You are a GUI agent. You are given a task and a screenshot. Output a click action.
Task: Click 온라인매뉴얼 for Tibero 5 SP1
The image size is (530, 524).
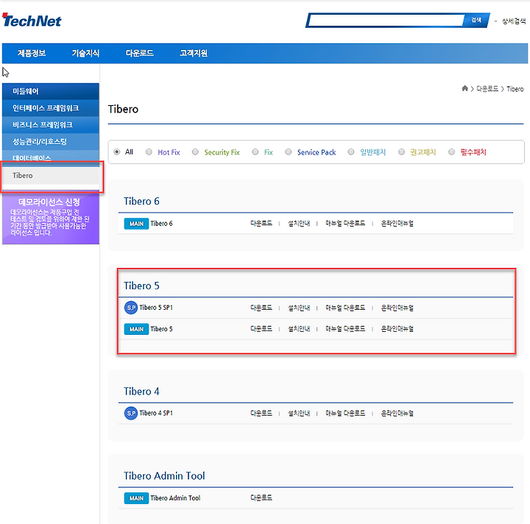(397, 308)
